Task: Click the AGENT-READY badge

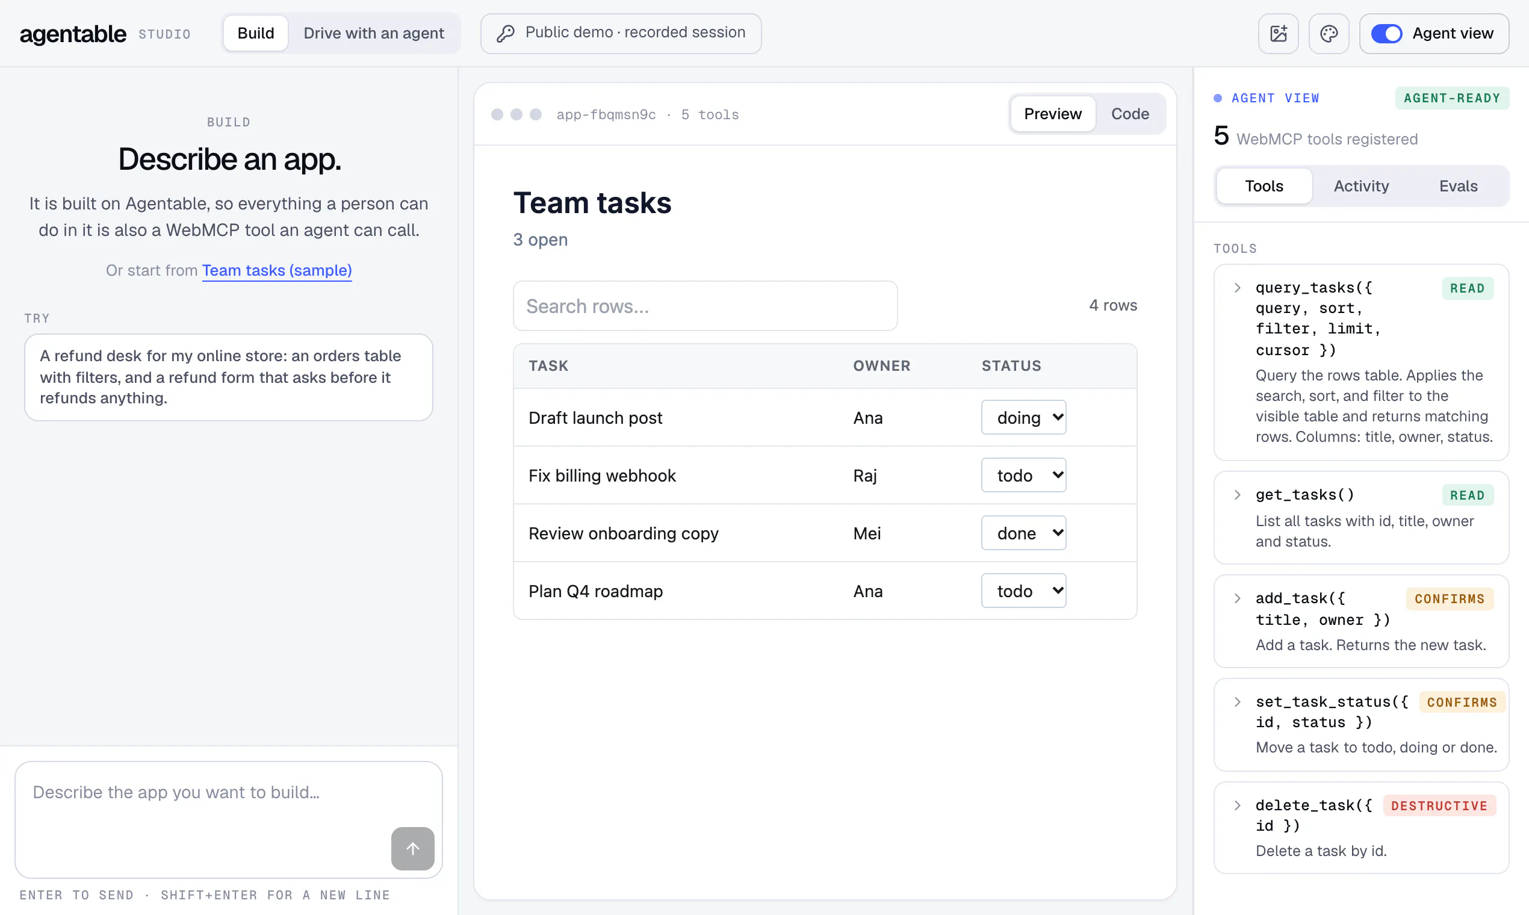Action: [1452, 98]
